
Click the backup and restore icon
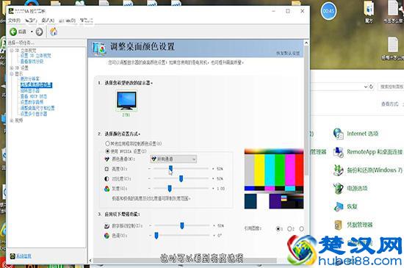pos(339,170)
